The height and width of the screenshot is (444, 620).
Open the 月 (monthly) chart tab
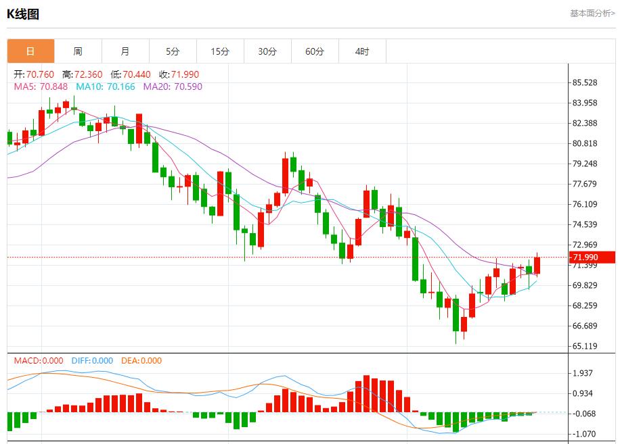tap(125, 51)
